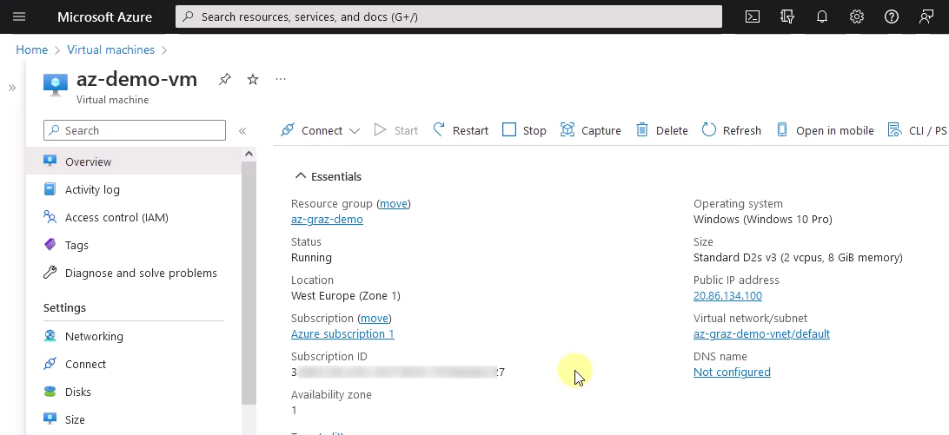Click the Connect icon in Settings list
This screenshot has width=949, height=435.
tap(50, 364)
